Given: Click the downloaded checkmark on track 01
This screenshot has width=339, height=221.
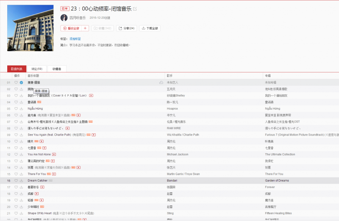Looking at the screenshot, I should (x=21, y=82).
